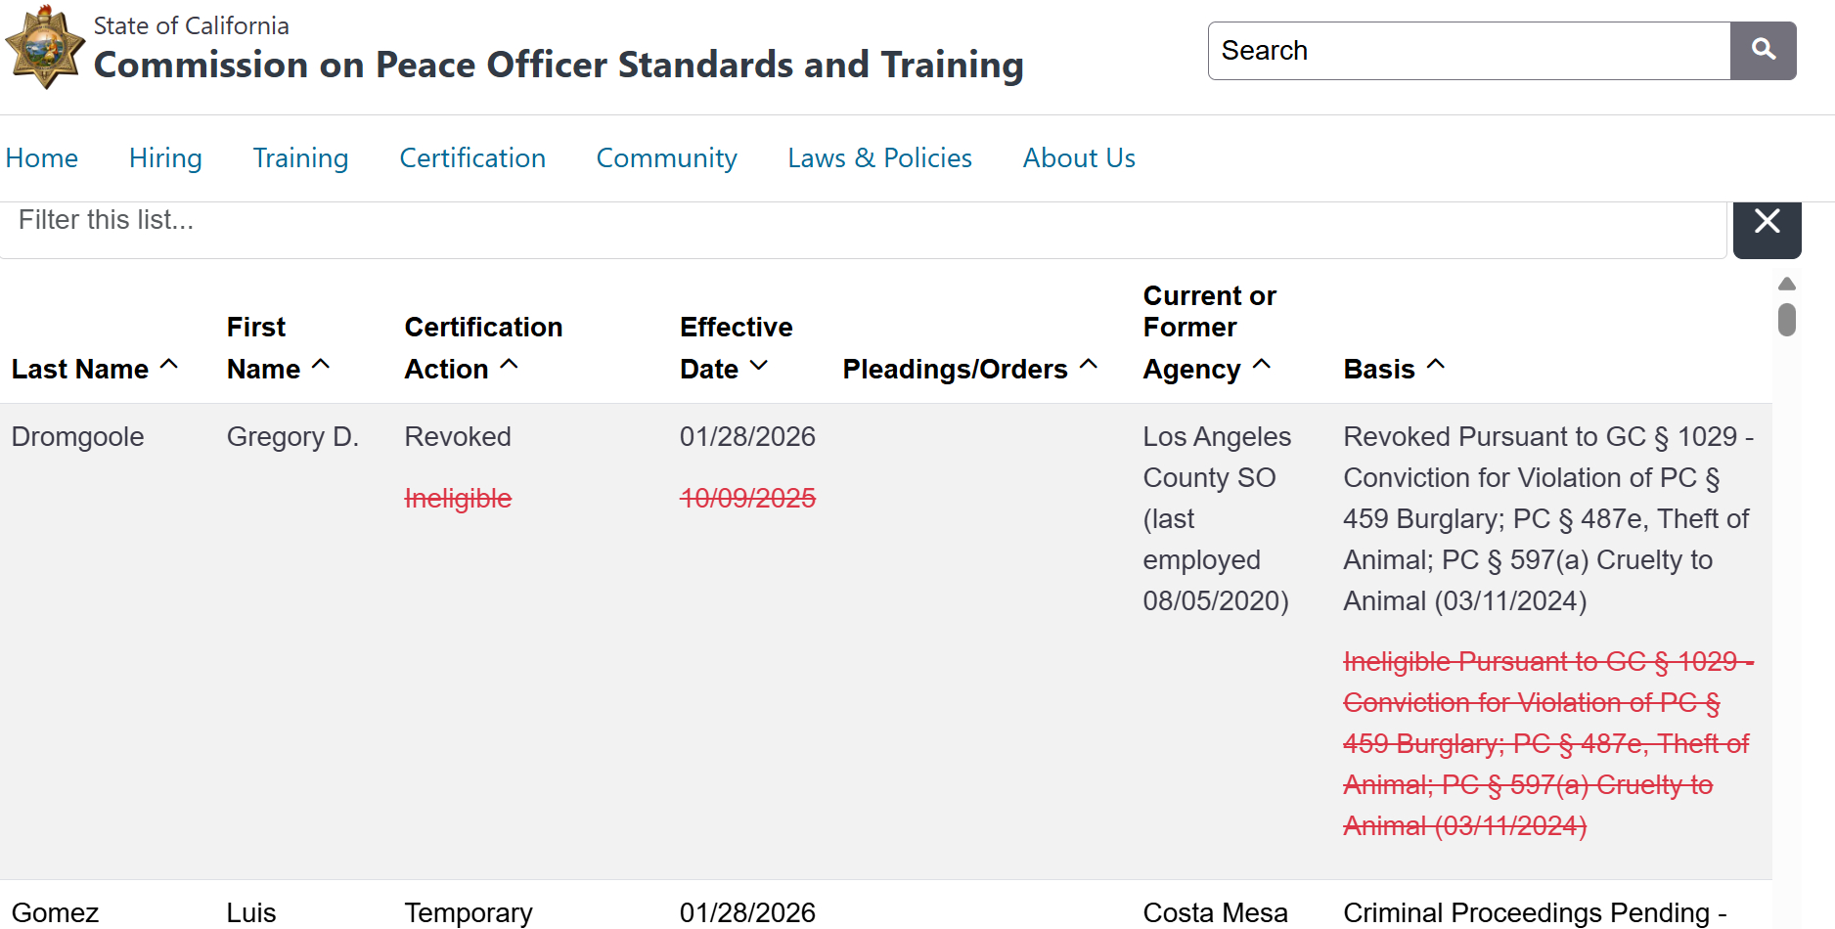Open the Home menu item
The width and height of the screenshot is (1835, 929).
point(42,158)
